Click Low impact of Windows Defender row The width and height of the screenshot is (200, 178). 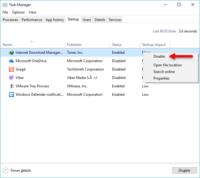click(x=145, y=95)
